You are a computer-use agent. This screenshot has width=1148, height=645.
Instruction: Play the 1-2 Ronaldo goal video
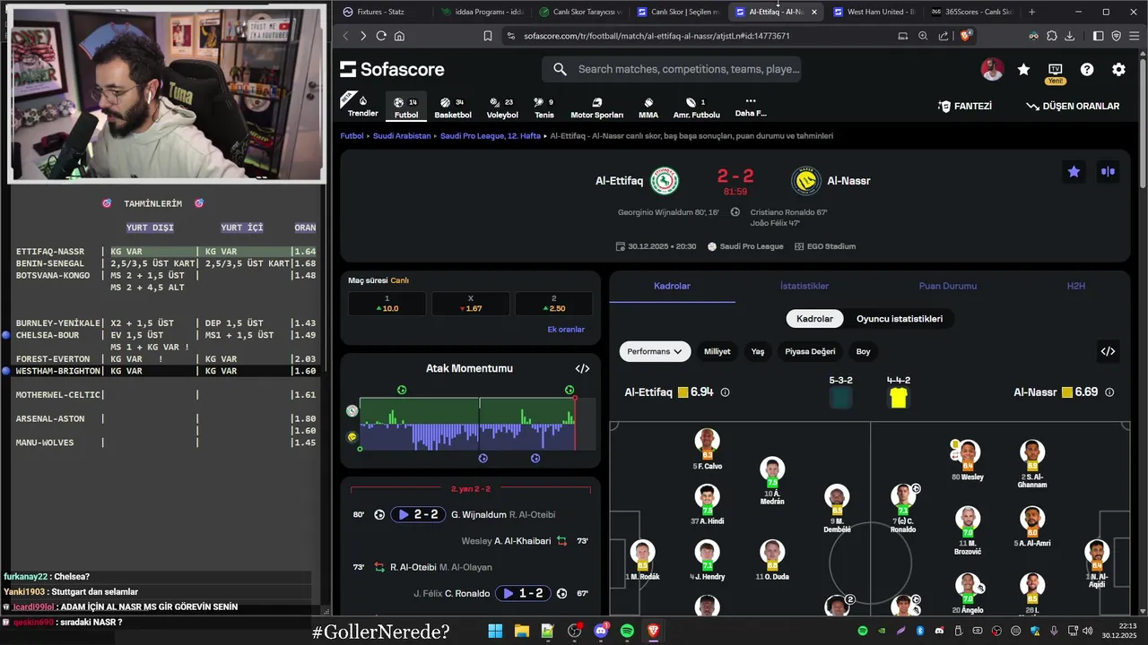tap(523, 593)
